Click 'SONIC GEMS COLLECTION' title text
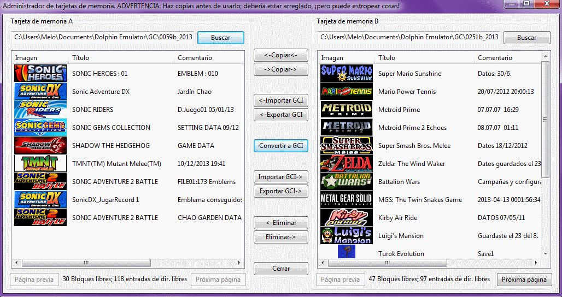562x297 pixels. tap(111, 128)
